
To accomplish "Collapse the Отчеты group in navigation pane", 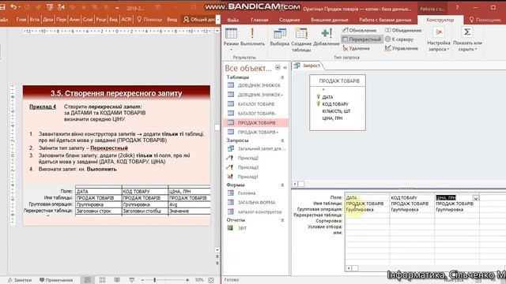I will point(282,220).
